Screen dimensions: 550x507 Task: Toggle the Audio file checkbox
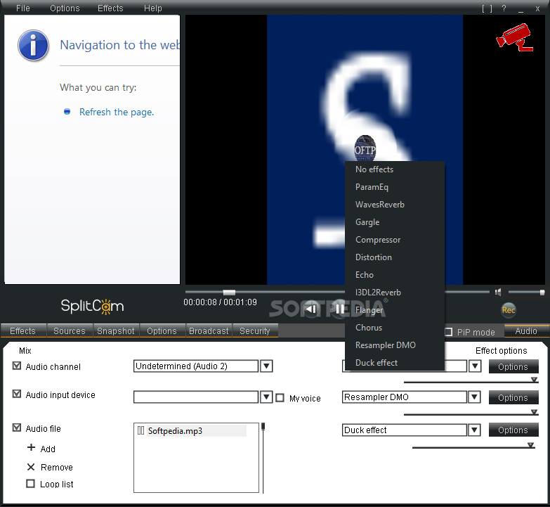click(x=16, y=428)
